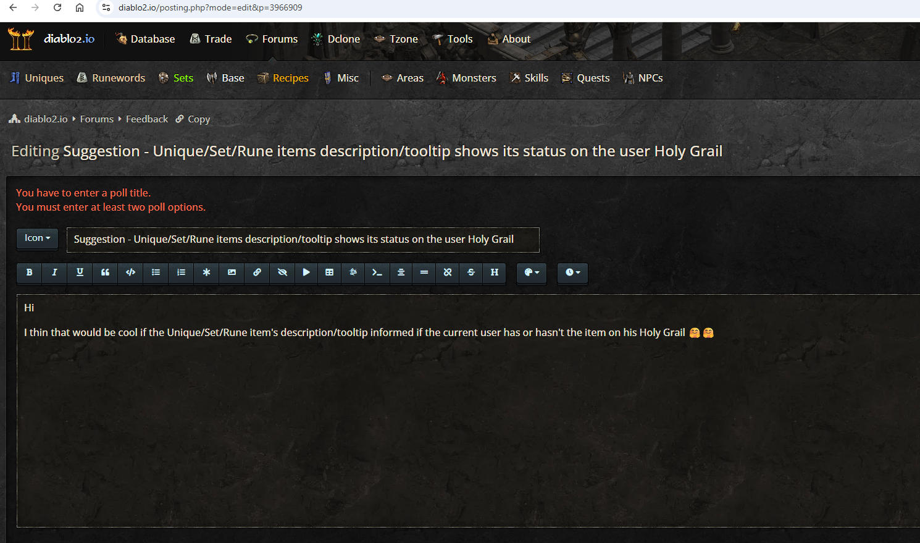Screen dimensions: 920x543
Task: Click inside the message text area
Action: pyautogui.click(x=468, y=411)
